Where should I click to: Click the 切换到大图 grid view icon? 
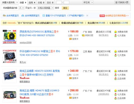tap(116, 2)
